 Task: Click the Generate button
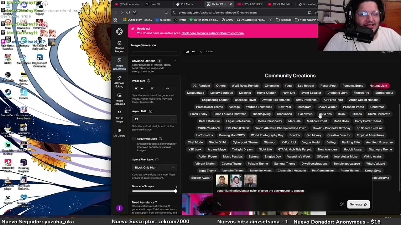coord(358,204)
